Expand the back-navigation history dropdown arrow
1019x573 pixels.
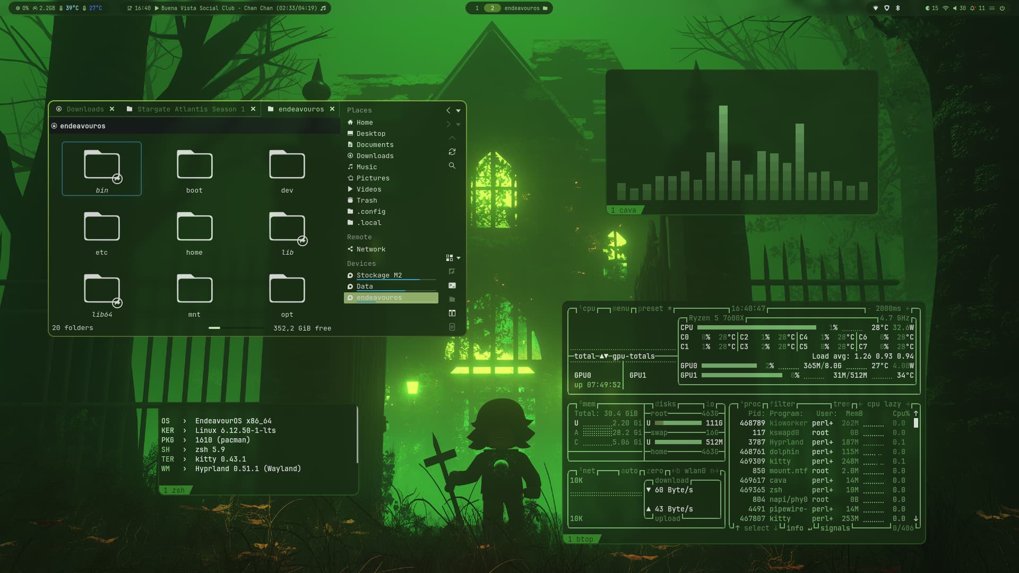tap(458, 111)
